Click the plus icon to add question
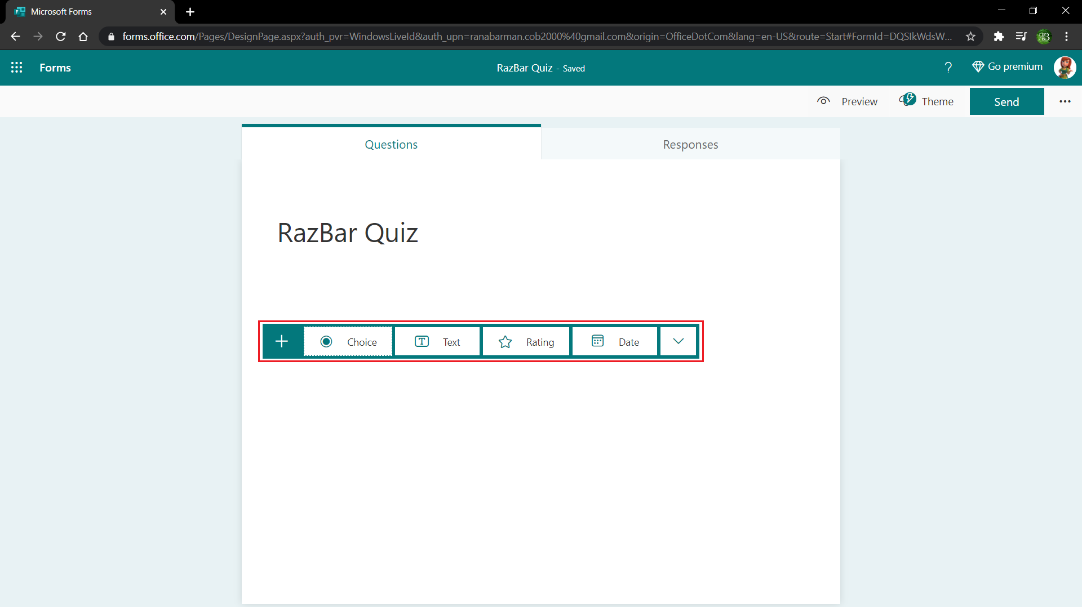The image size is (1082, 607). (x=281, y=341)
